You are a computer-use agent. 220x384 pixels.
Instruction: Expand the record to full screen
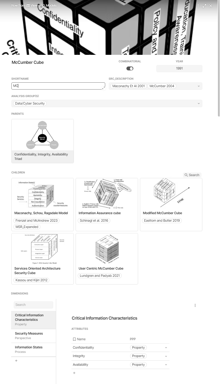pos(204,6)
